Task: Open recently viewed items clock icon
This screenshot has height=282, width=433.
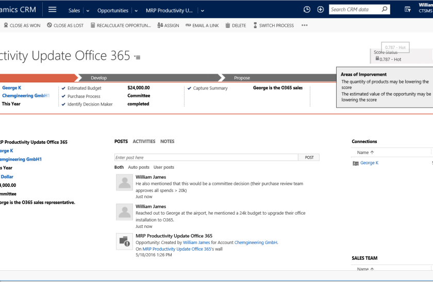Action: click(x=307, y=10)
